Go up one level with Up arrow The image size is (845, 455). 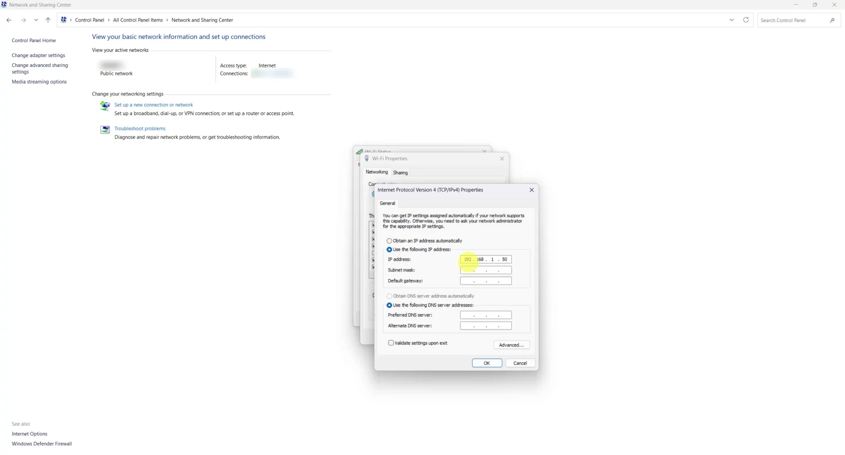(48, 20)
